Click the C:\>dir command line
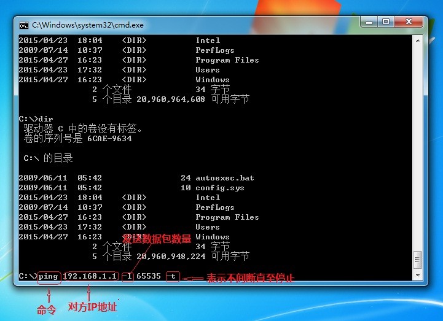 point(36,119)
